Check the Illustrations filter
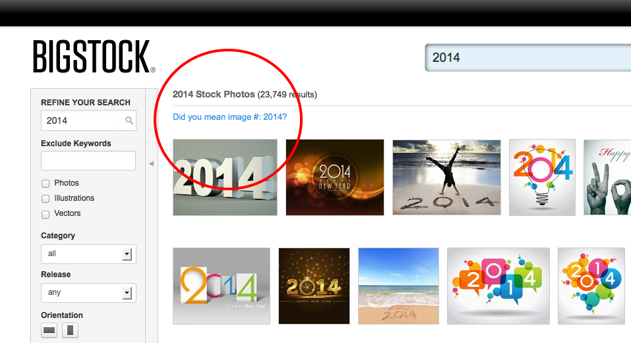This screenshot has height=343, width=631. click(x=45, y=199)
